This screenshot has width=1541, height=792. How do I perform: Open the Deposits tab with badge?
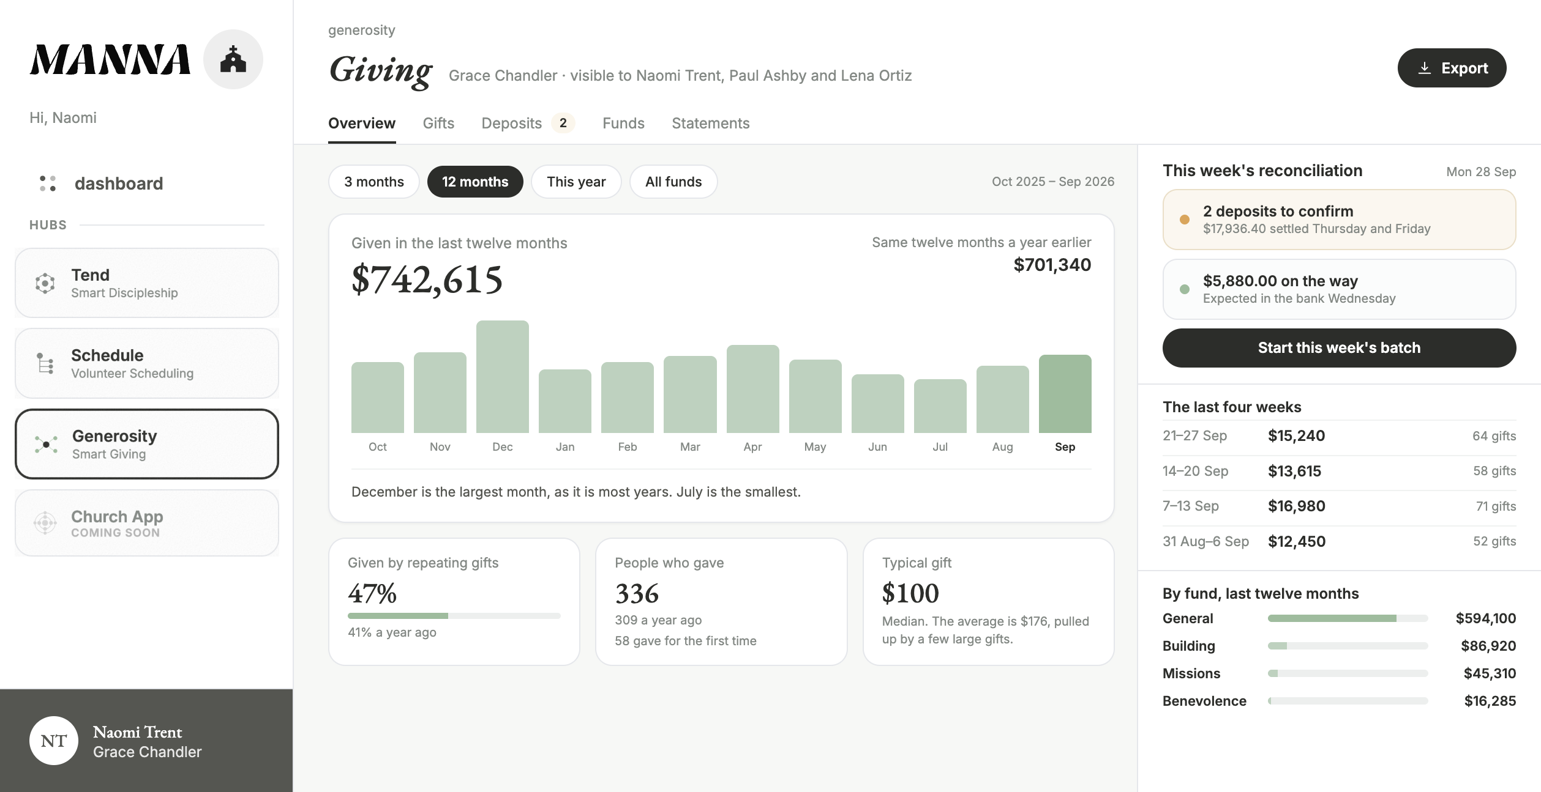pos(528,124)
